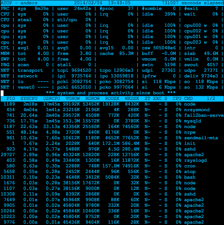Viewport: 224px width, 225px height.
Task: Select the cron command name
Action: (x=190, y=166)
